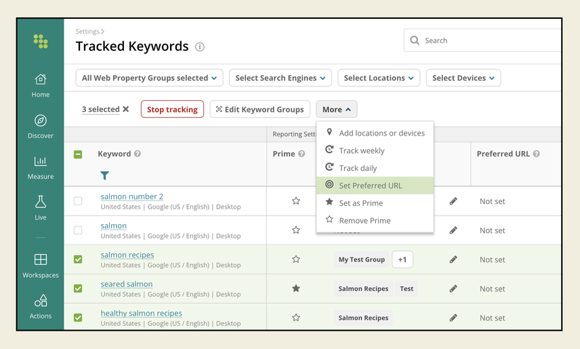The image size is (580, 349).
Task: Open Actions in sidebar
Action: pyautogui.click(x=41, y=307)
